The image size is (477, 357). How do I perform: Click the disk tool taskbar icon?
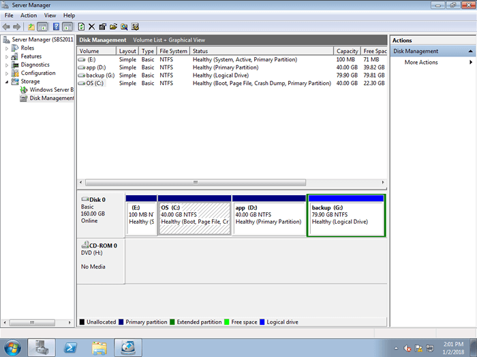click(128, 348)
